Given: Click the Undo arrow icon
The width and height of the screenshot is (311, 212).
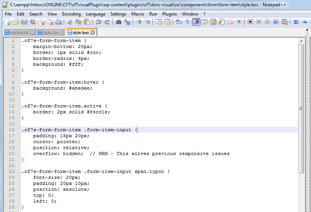Looking at the screenshot, I should pos(98,22).
